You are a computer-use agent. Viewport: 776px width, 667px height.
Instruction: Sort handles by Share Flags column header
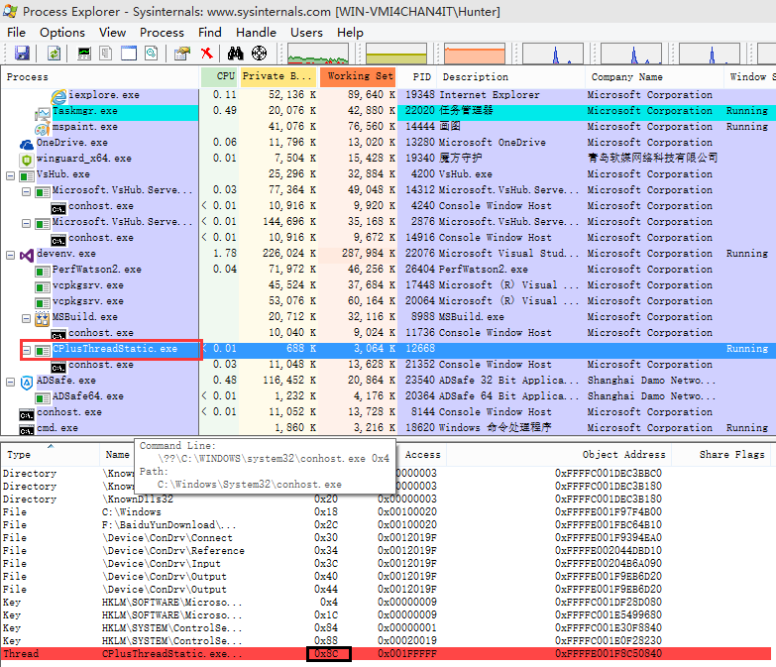(723, 454)
